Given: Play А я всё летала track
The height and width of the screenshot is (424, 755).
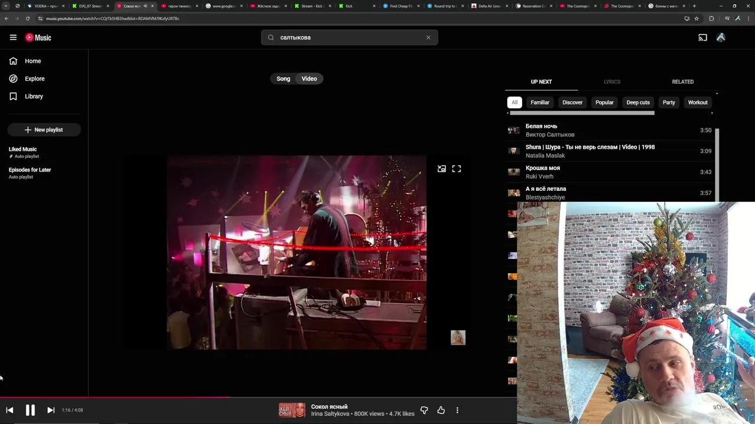Looking at the screenshot, I should [x=610, y=193].
